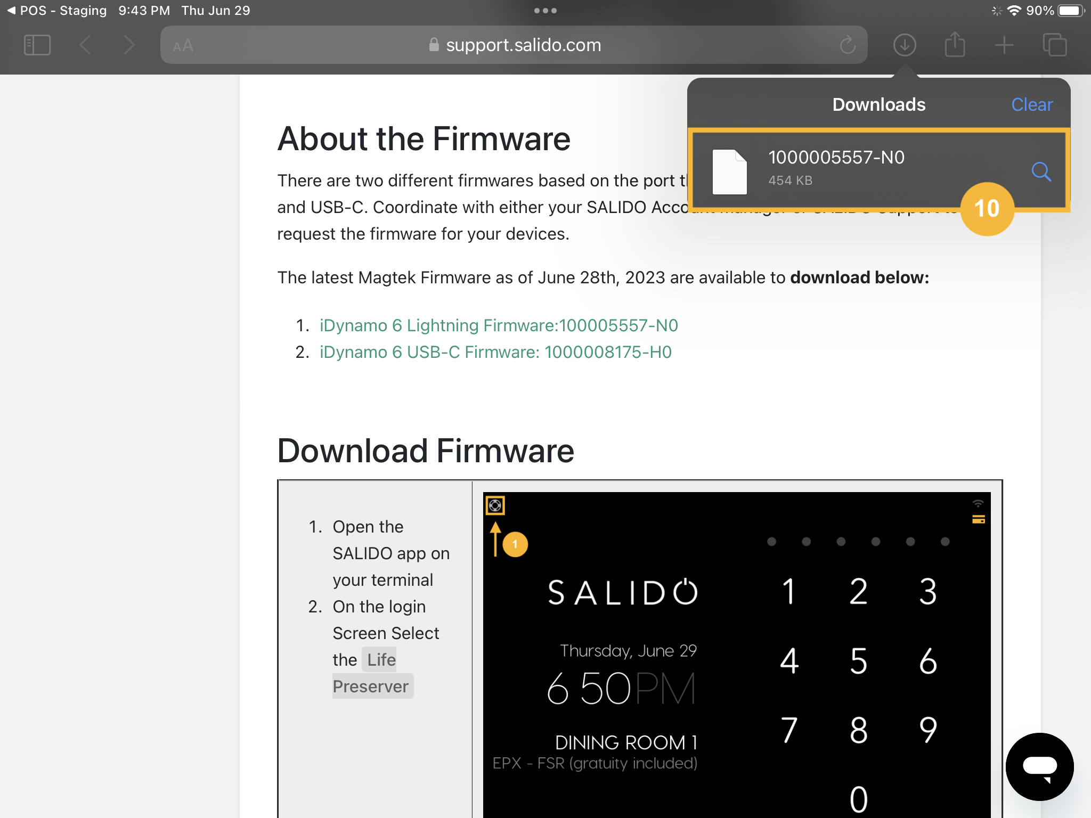Viewport: 1091px width, 818px height.
Task: Open the iDynamo 6 Lightning Firmware link
Action: (499, 325)
